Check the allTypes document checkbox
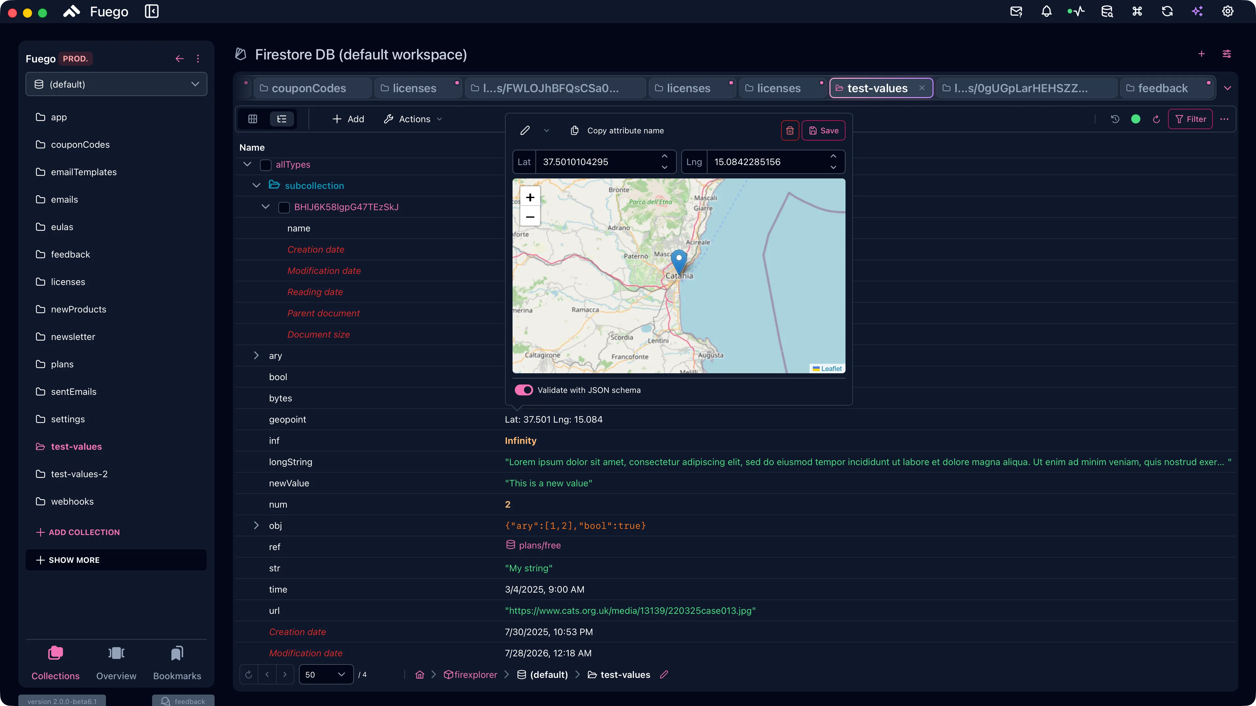 tap(266, 165)
